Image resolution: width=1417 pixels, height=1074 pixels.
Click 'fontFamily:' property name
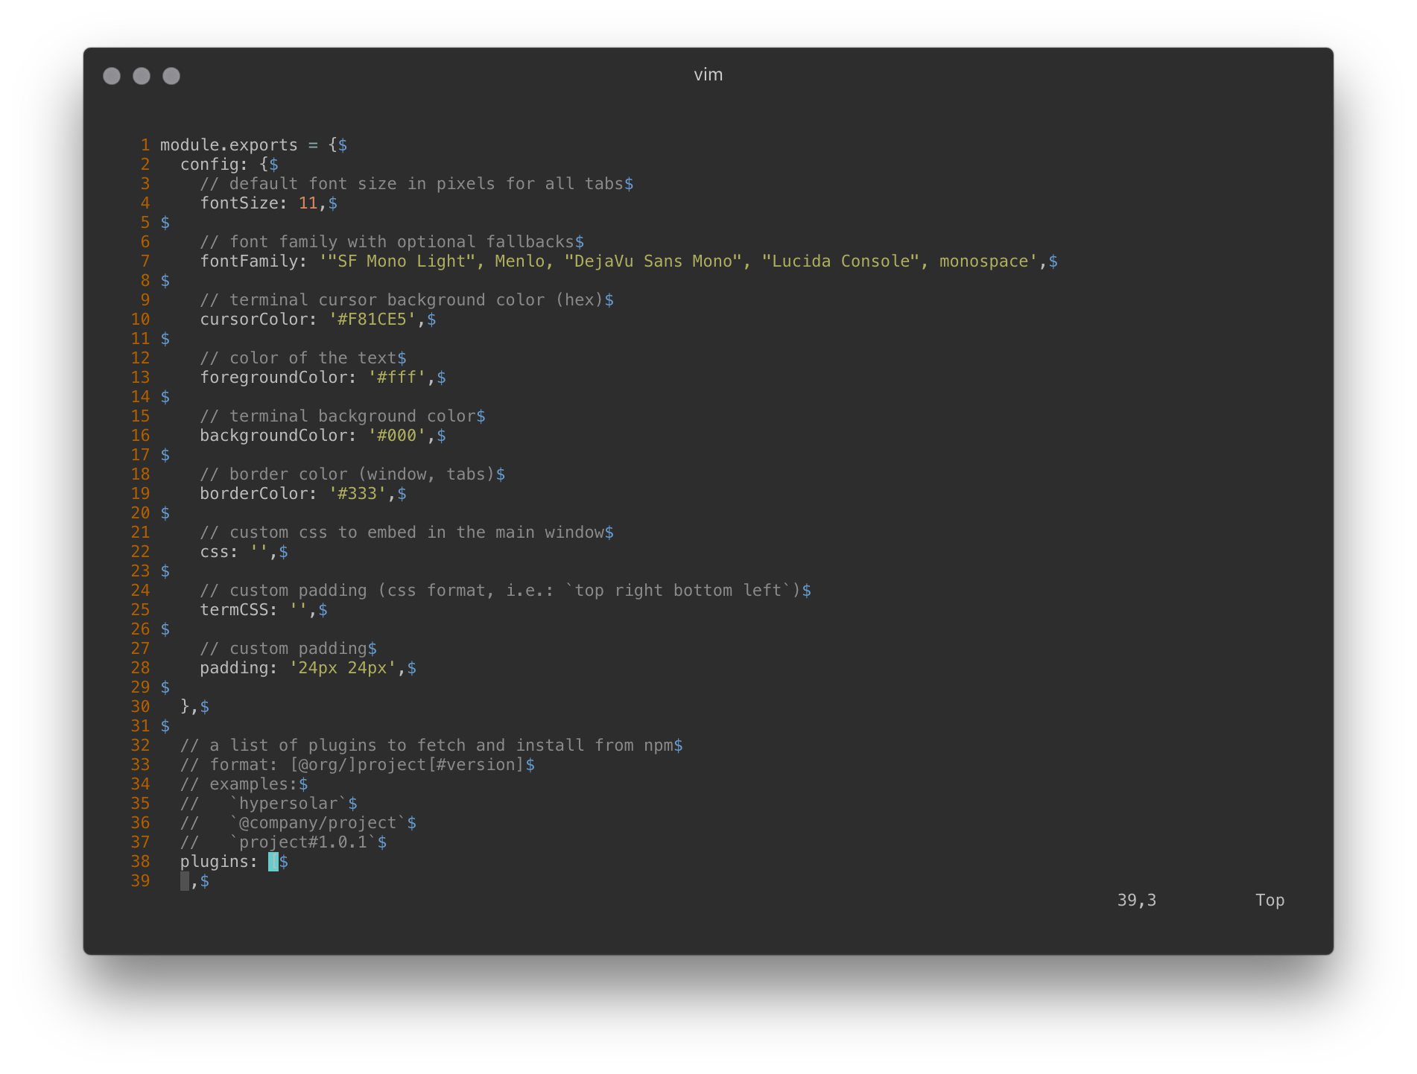click(x=253, y=261)
